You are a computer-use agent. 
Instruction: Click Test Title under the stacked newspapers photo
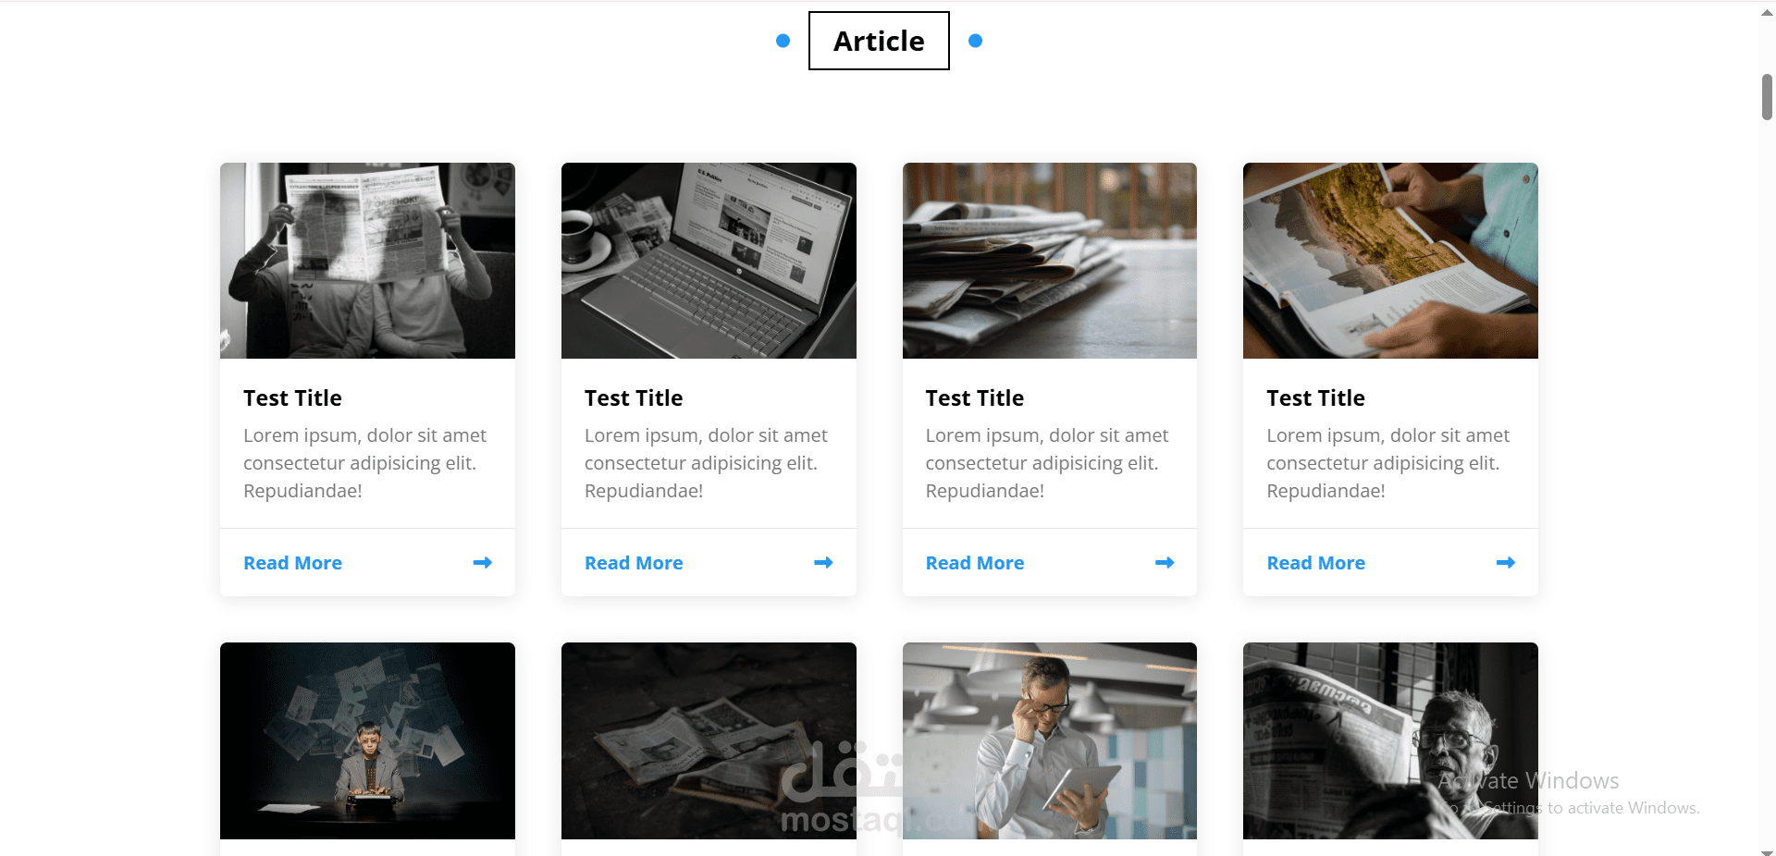click(x=975, y=398)
